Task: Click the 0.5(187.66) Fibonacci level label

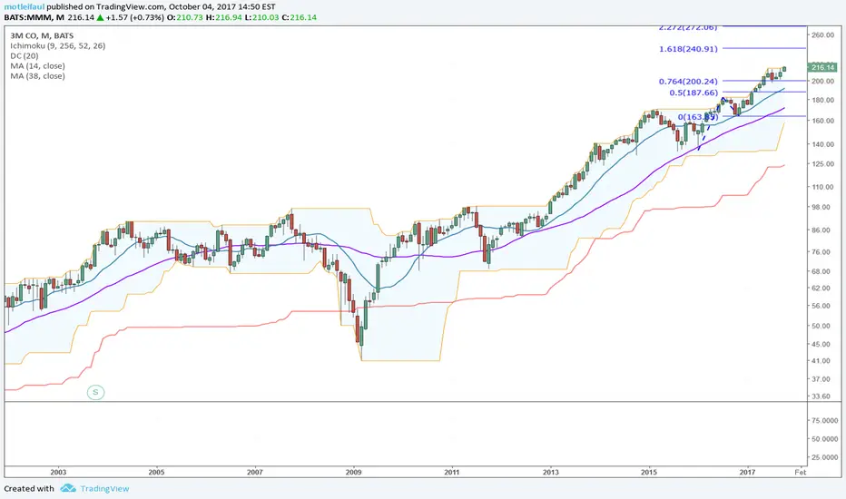Action: (x=694, y=93)
